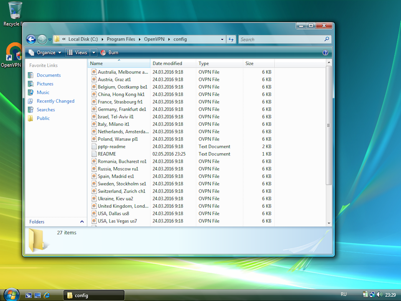Click the Forward navigation arrow
The width and height of the screenshot is (401, 301).
[x=42, y=39]
